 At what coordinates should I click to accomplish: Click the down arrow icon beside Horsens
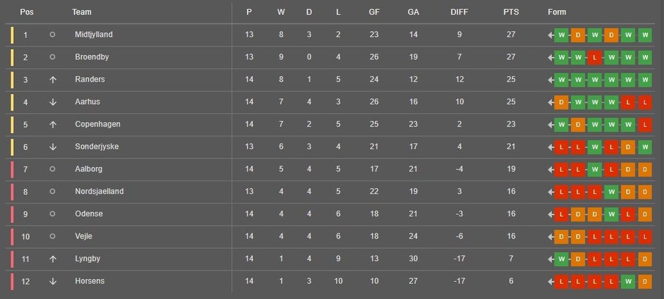point(52,281)
